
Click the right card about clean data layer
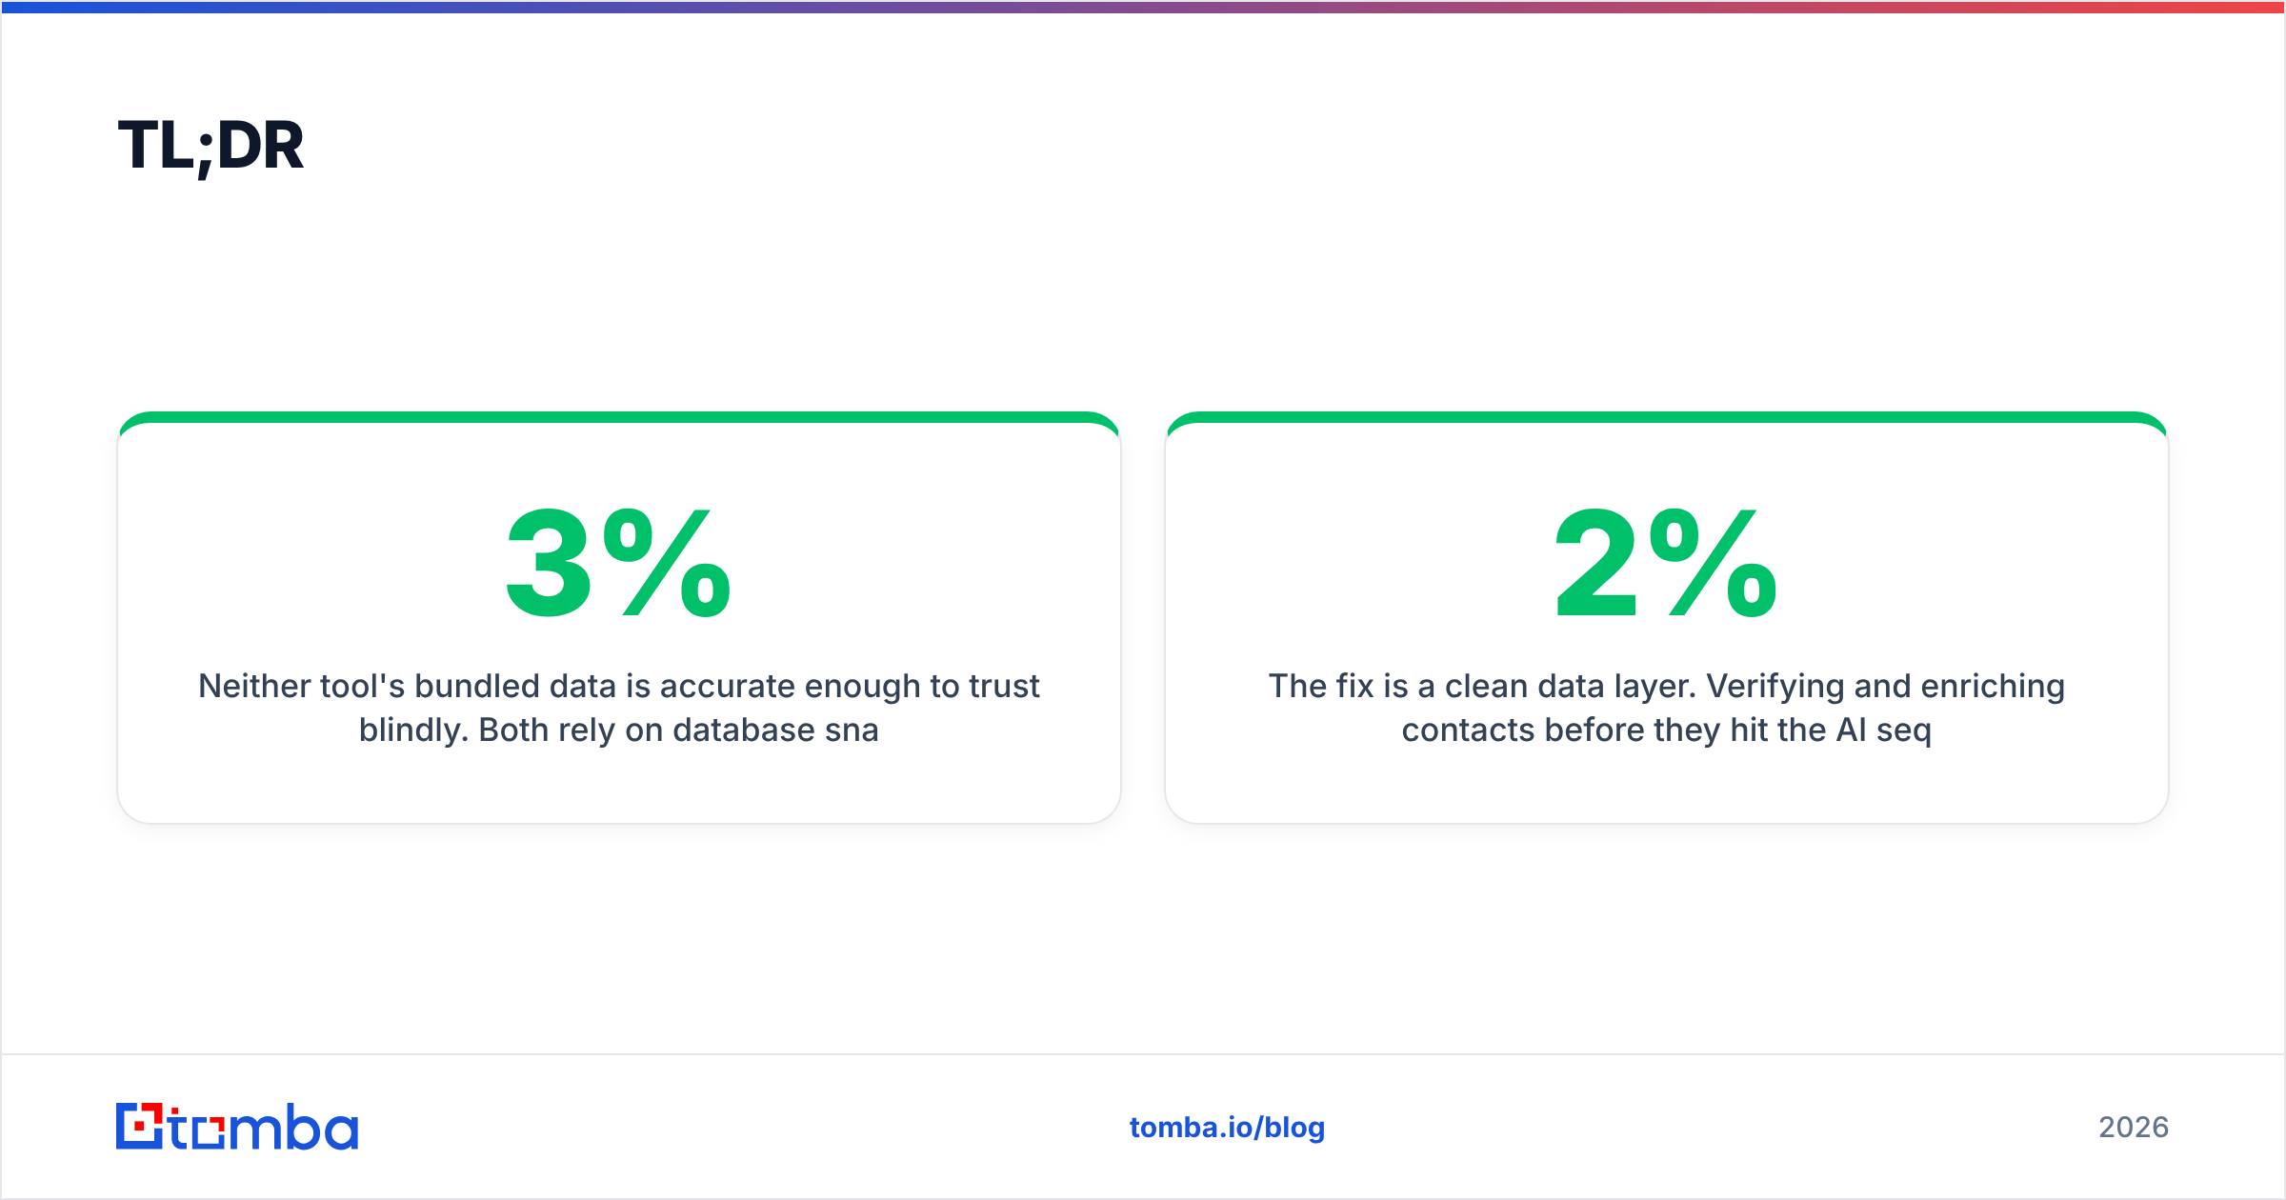1666,618
